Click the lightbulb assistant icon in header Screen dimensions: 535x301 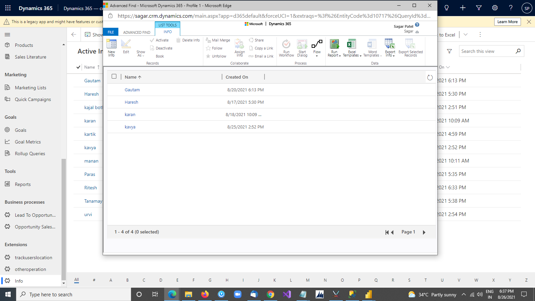pyautogui.click(x=446, y=8)
